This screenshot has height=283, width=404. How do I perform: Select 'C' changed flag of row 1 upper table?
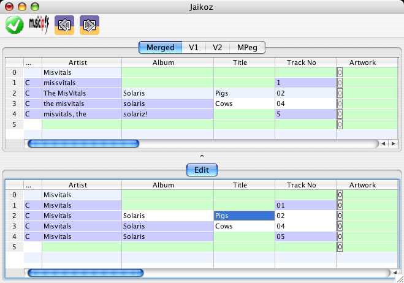(x=32, y=83)
